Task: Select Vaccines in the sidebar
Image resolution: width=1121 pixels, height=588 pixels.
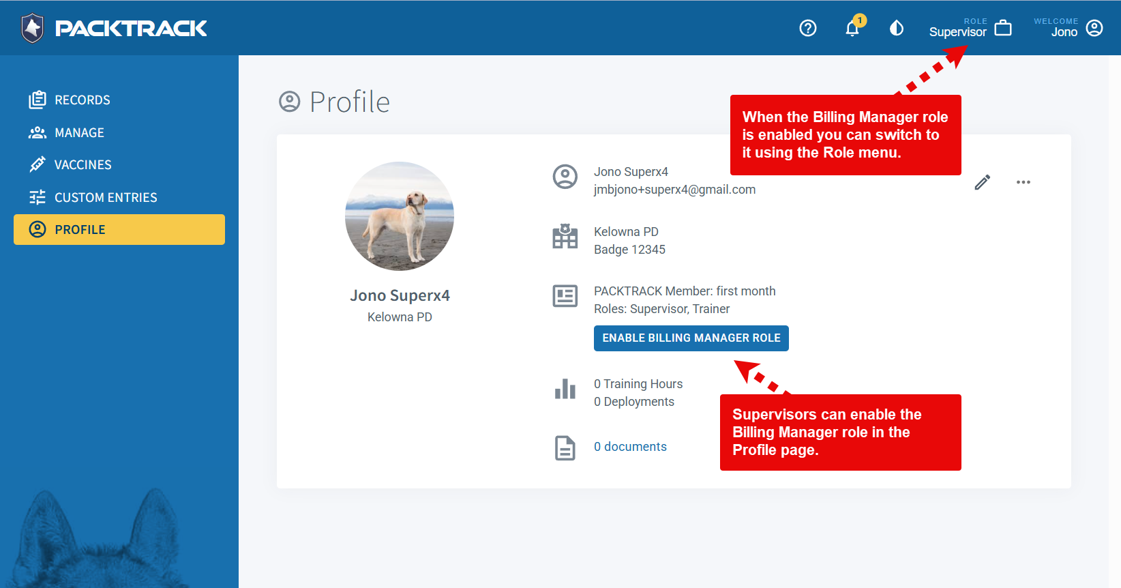Action: coord(83,165)
